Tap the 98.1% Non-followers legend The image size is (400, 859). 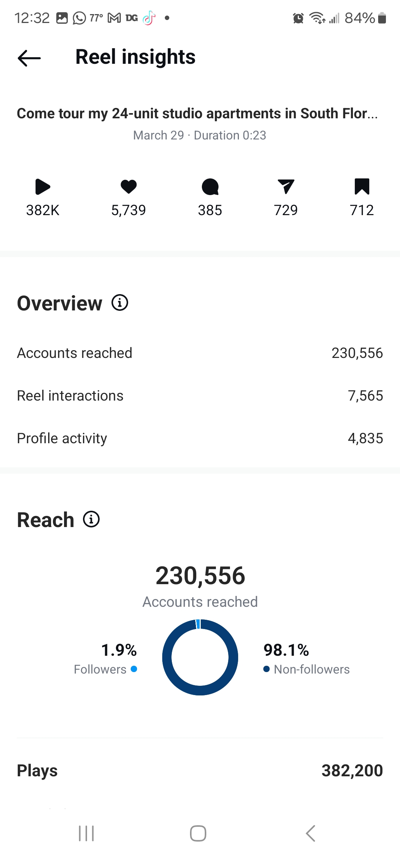click(306, 659)
